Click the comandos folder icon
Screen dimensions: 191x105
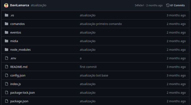click(6, 24)
